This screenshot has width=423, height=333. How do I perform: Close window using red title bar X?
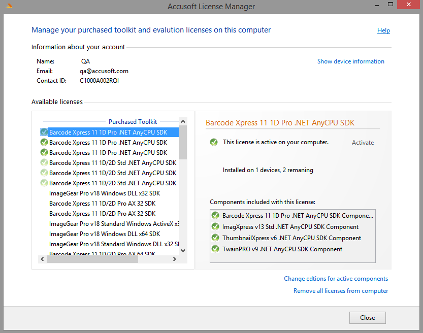pos(408,5)
